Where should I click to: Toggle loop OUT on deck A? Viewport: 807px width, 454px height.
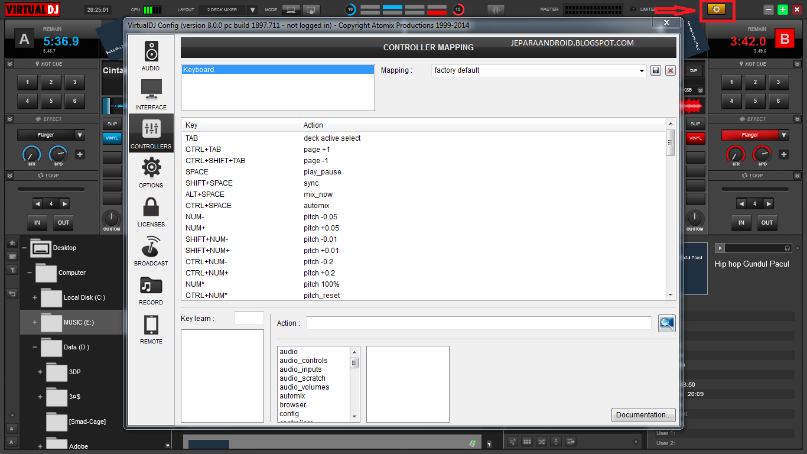pos(63,223)
